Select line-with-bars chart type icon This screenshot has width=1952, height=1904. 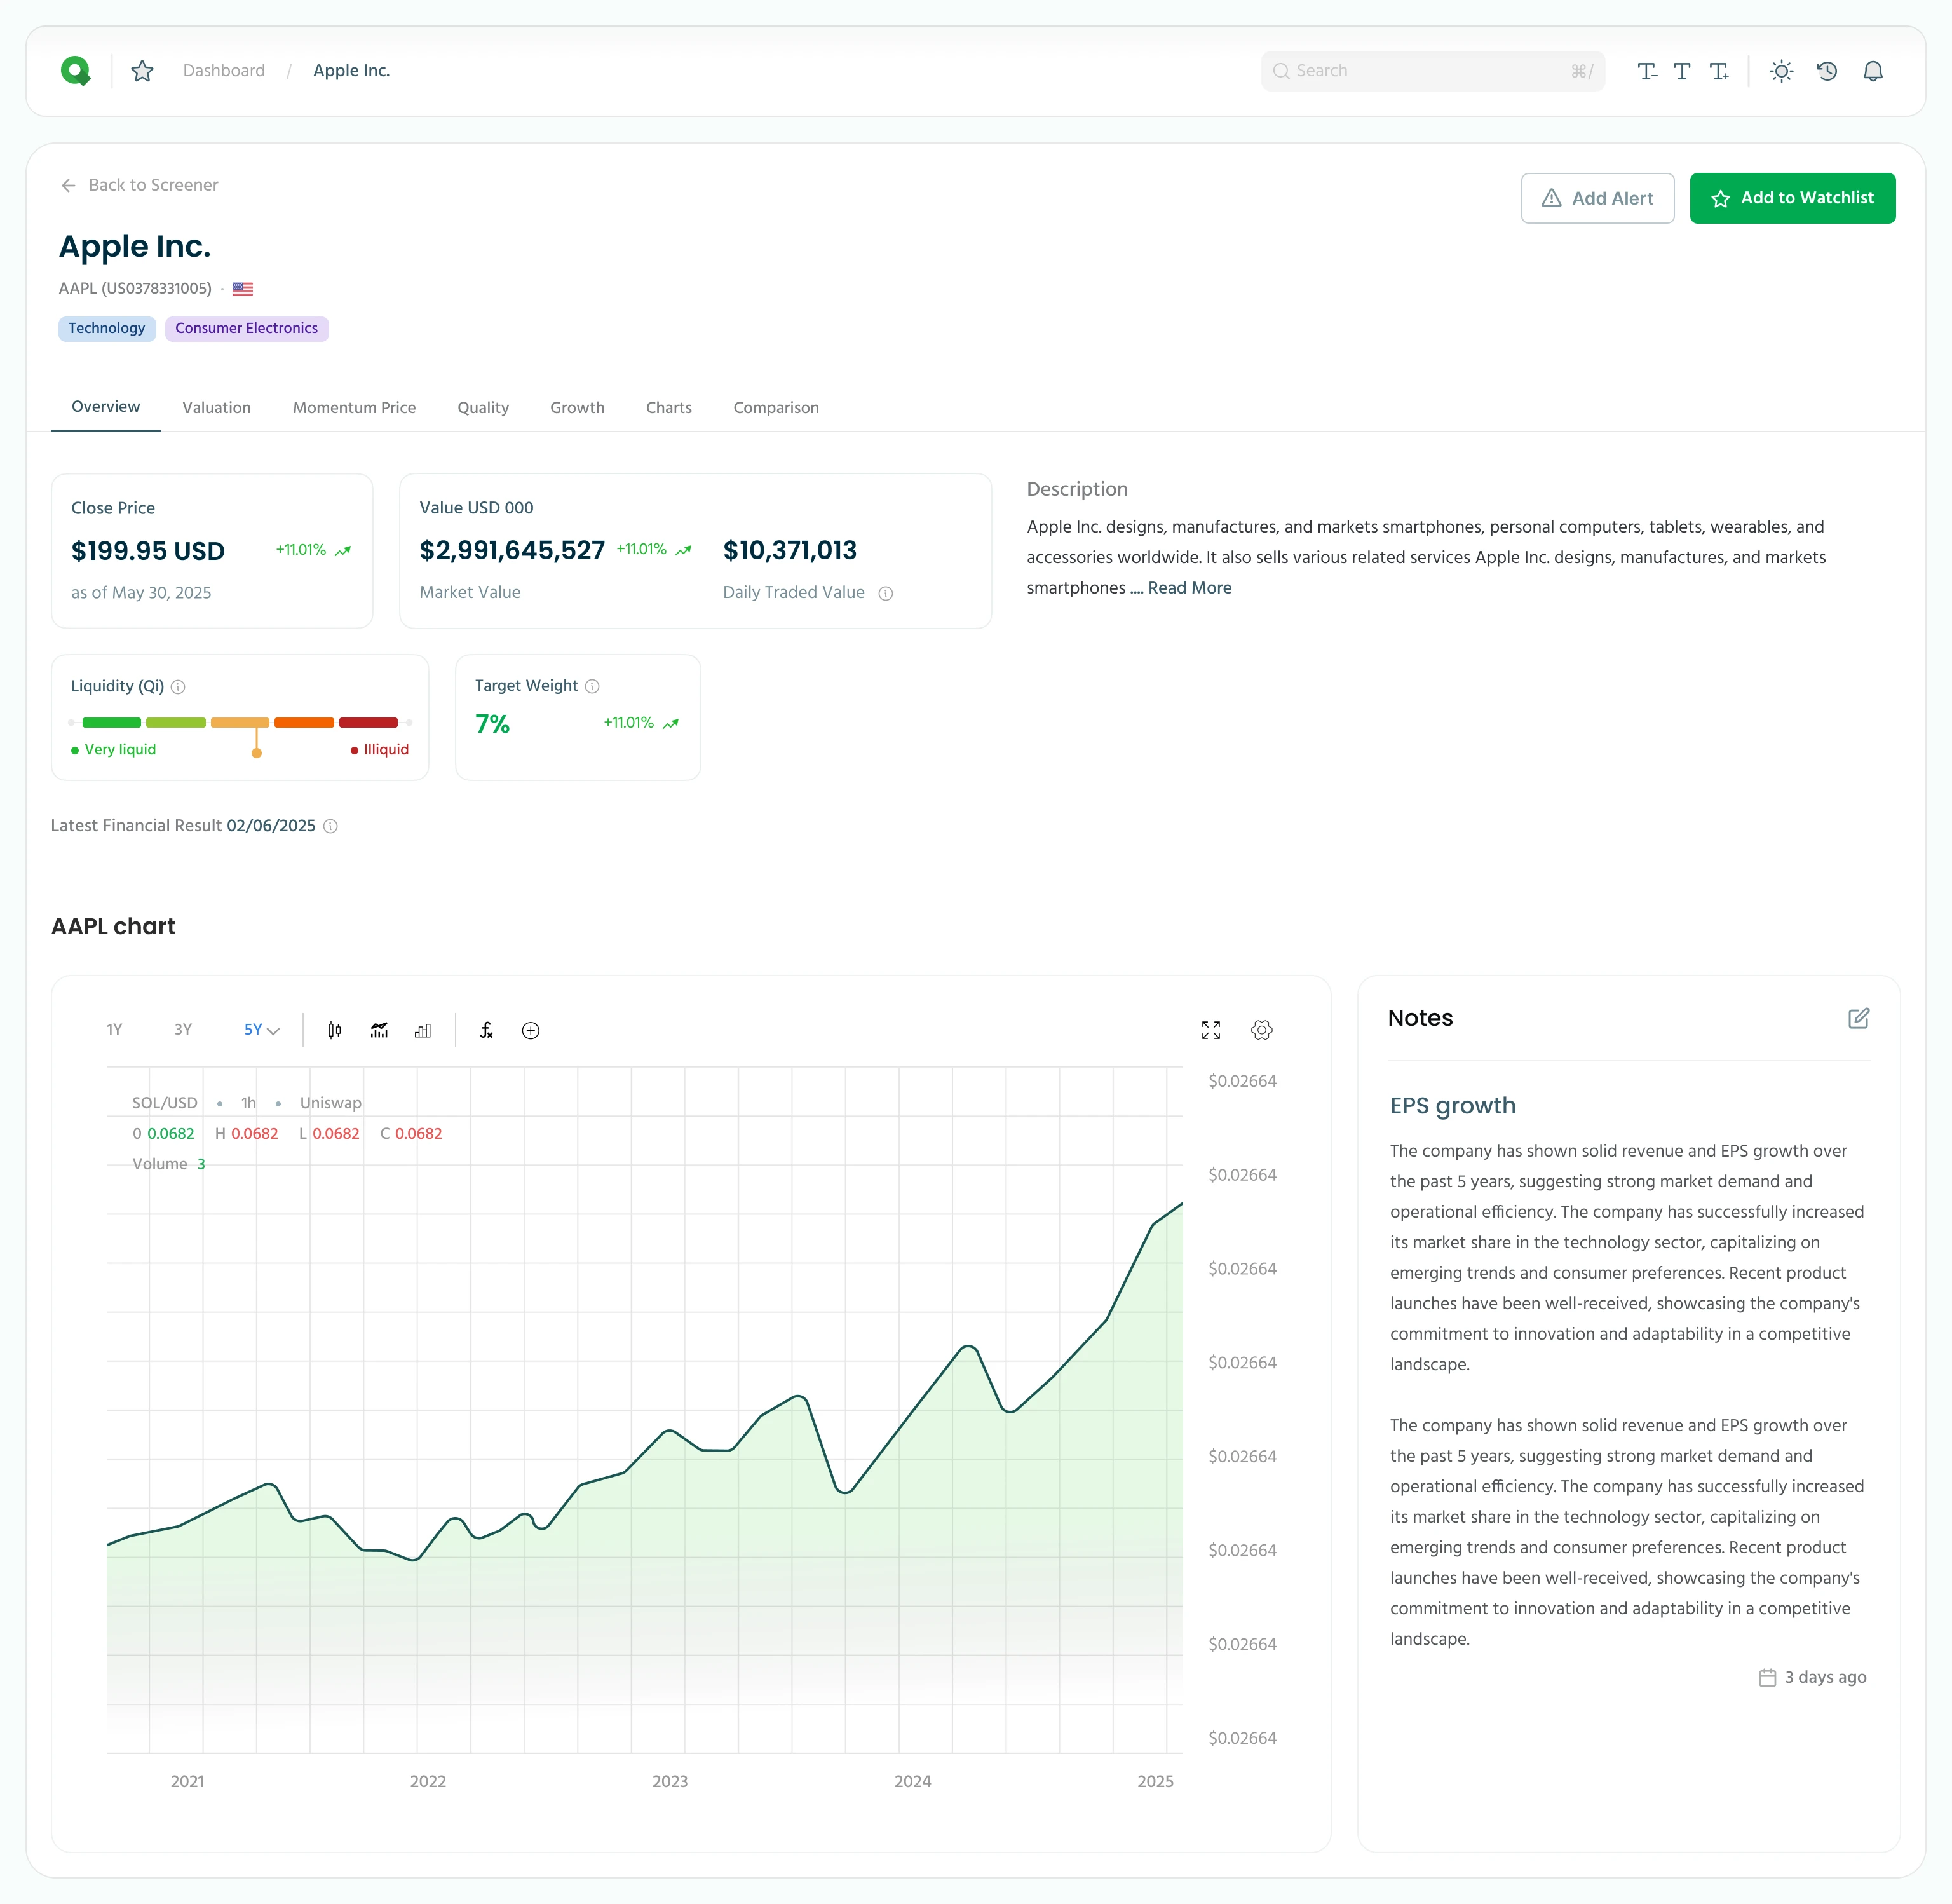379,1030
